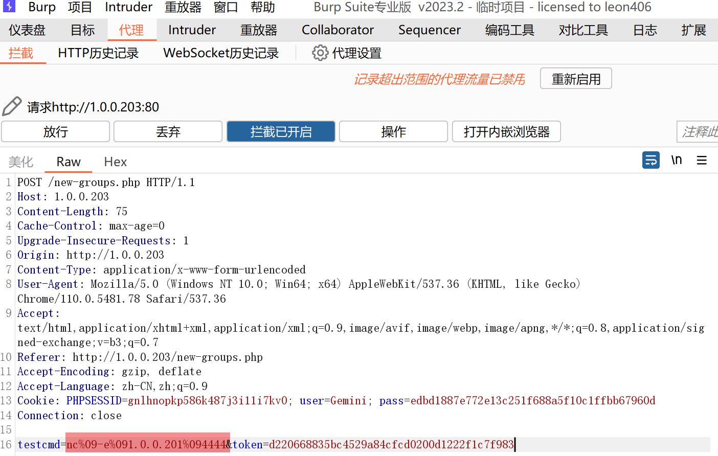Click the pass cookie hash value
Viewport: 718px width, 456px height.
coord(533,401)
